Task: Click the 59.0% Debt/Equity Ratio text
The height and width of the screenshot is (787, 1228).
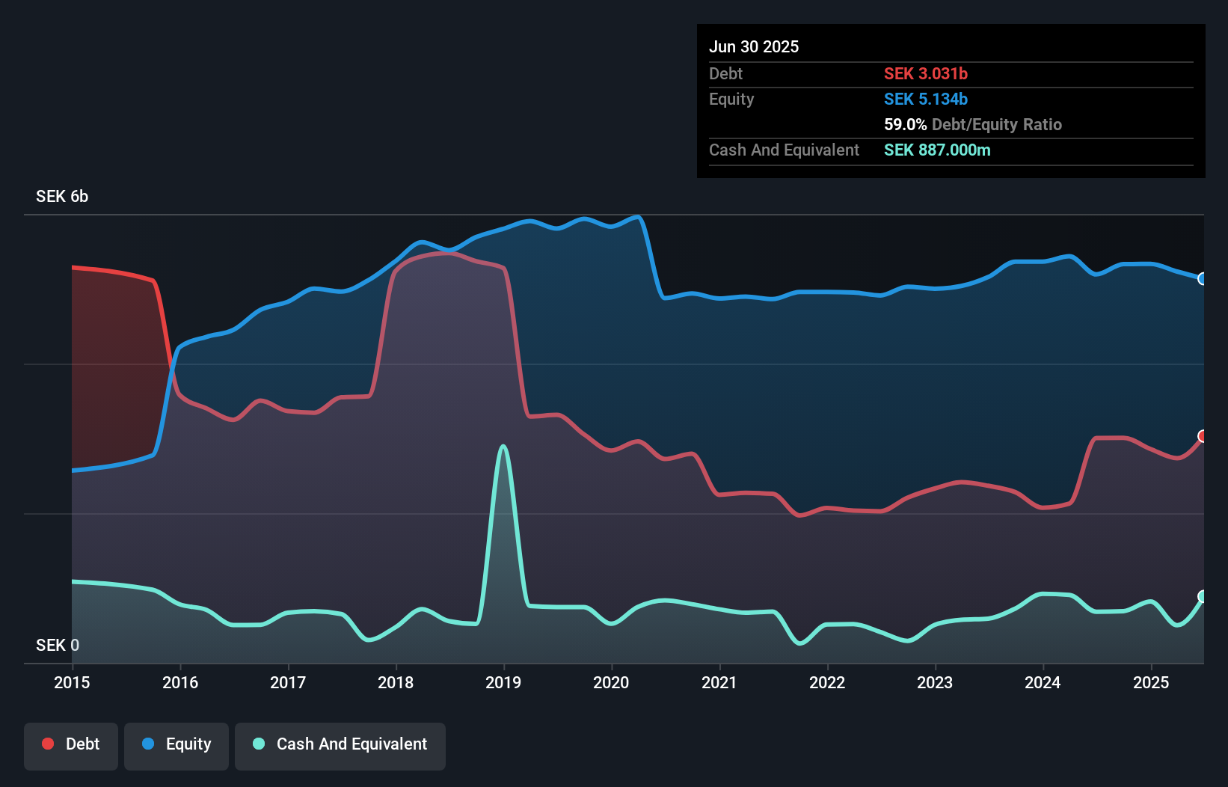Action: click(x=972, y=125)
